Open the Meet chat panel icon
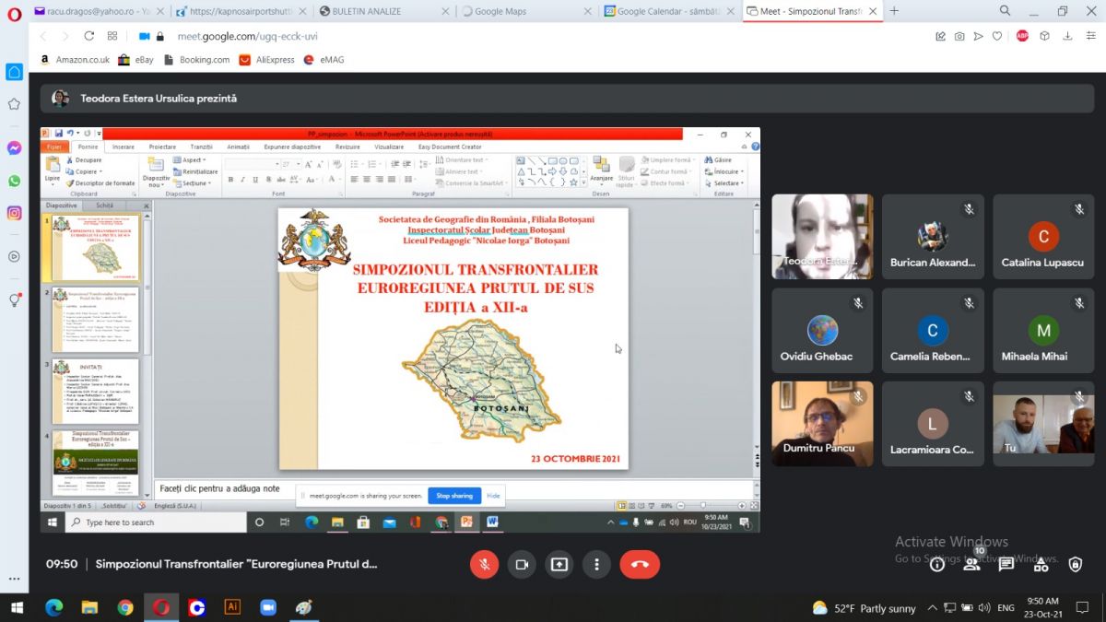1106x622 pixels. click(x=1006, y=564)
